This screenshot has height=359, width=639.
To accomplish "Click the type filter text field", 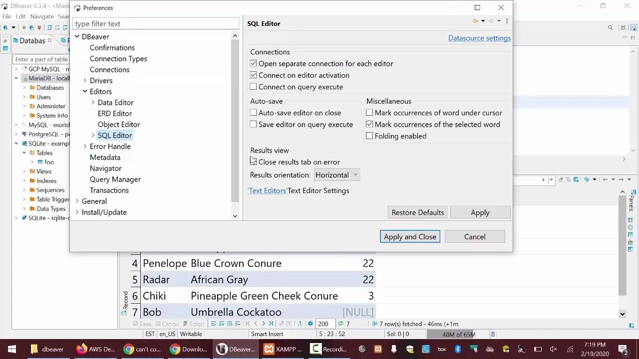I will pyautogui.click(x=156, y=23).
